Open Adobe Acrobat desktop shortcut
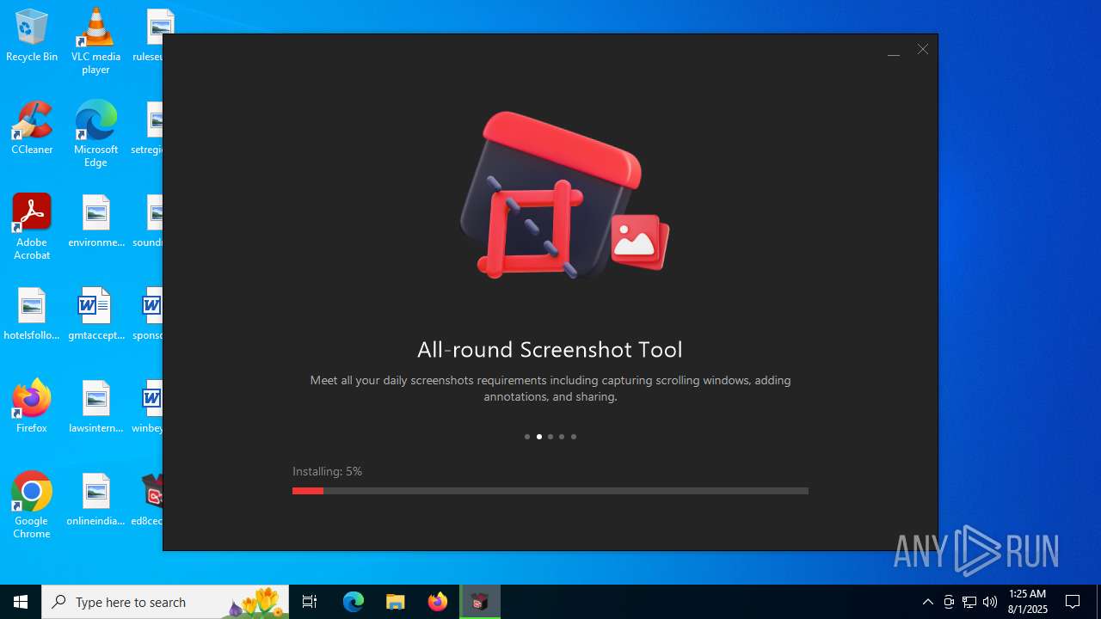 (32, 227)
